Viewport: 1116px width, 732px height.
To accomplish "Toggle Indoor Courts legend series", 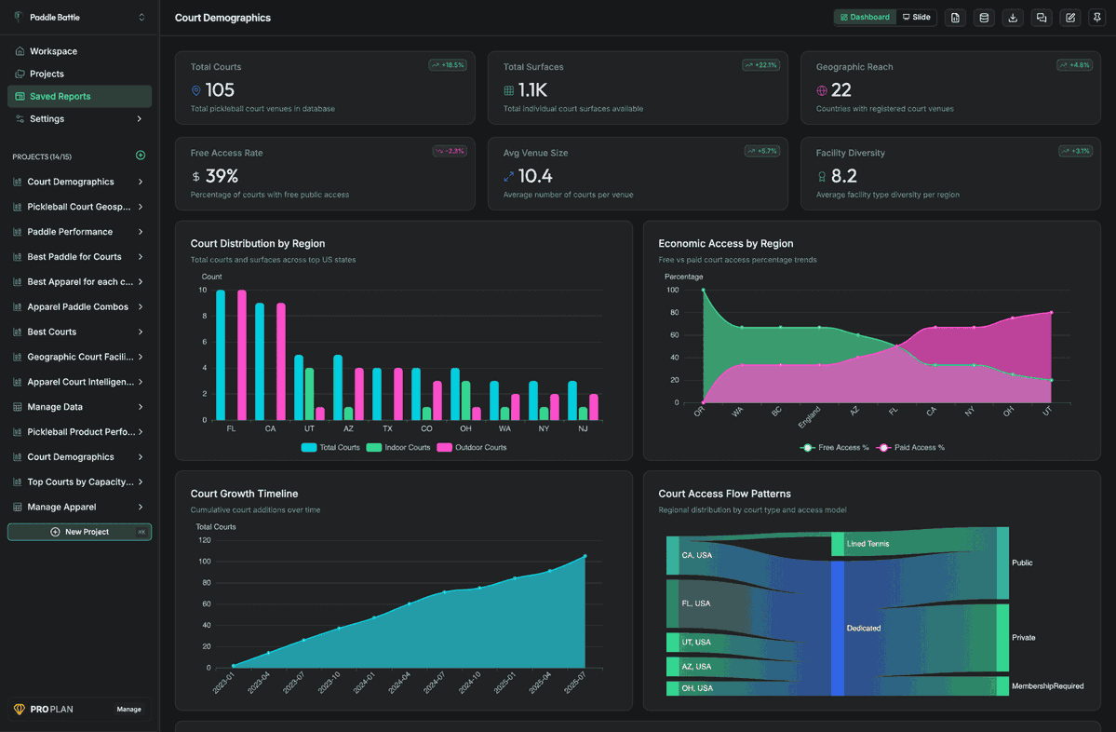I will 397,448.
